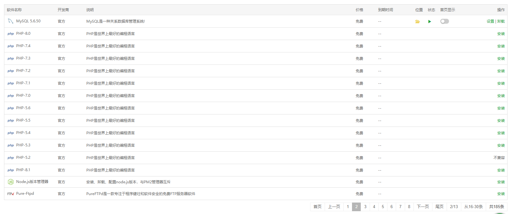Click the PHP-5.3 php logo icon
Image resolution: width=510 pixels, height=214 pixels.
tap(11, 145)
